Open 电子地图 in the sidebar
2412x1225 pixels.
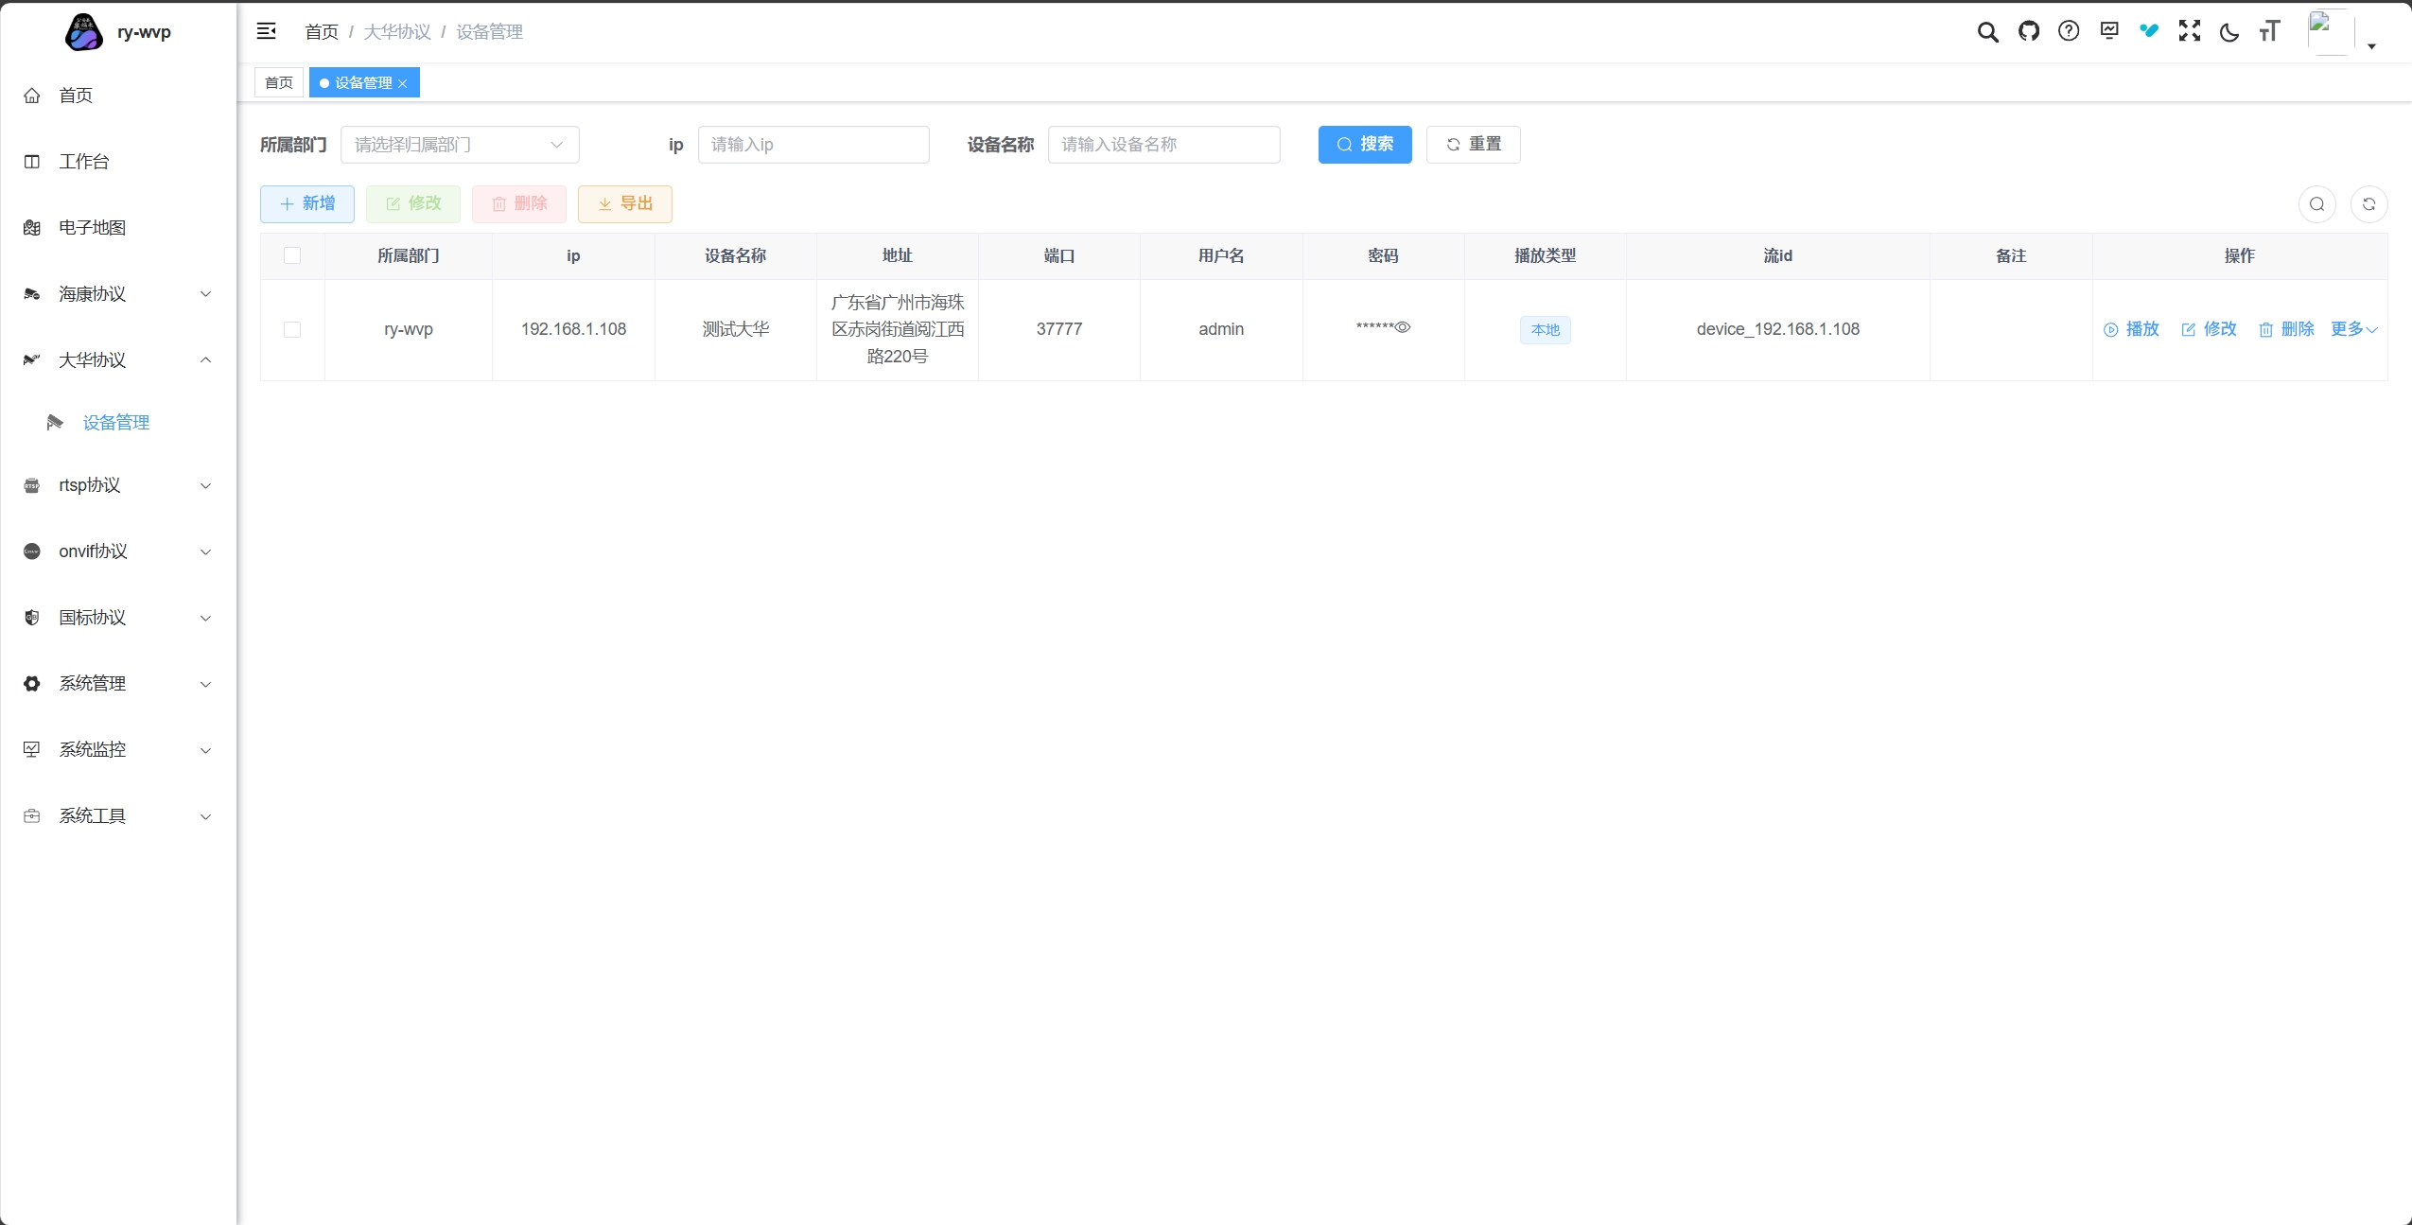click(x=92, y=228)
